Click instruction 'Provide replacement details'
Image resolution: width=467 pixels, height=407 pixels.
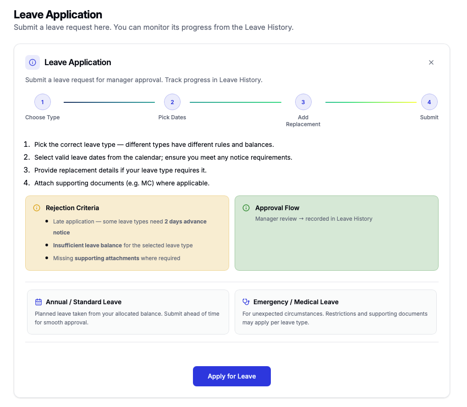[x=121, y=170]
